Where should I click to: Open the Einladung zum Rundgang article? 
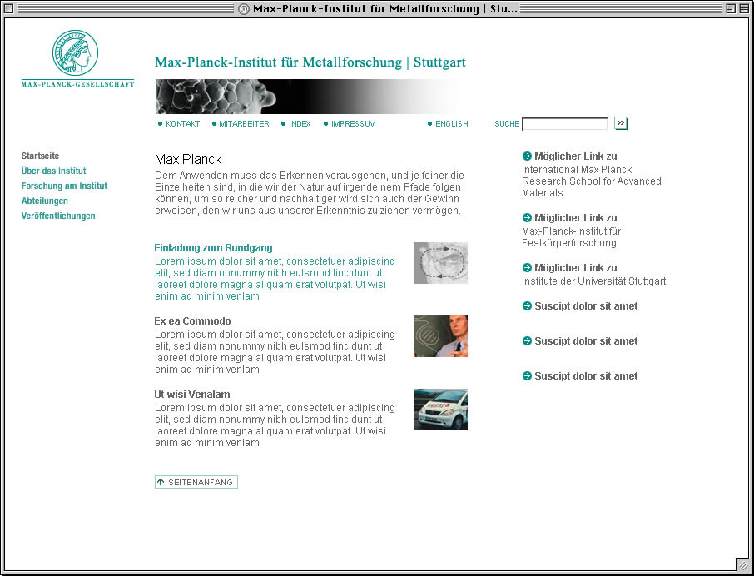[214, 247]
